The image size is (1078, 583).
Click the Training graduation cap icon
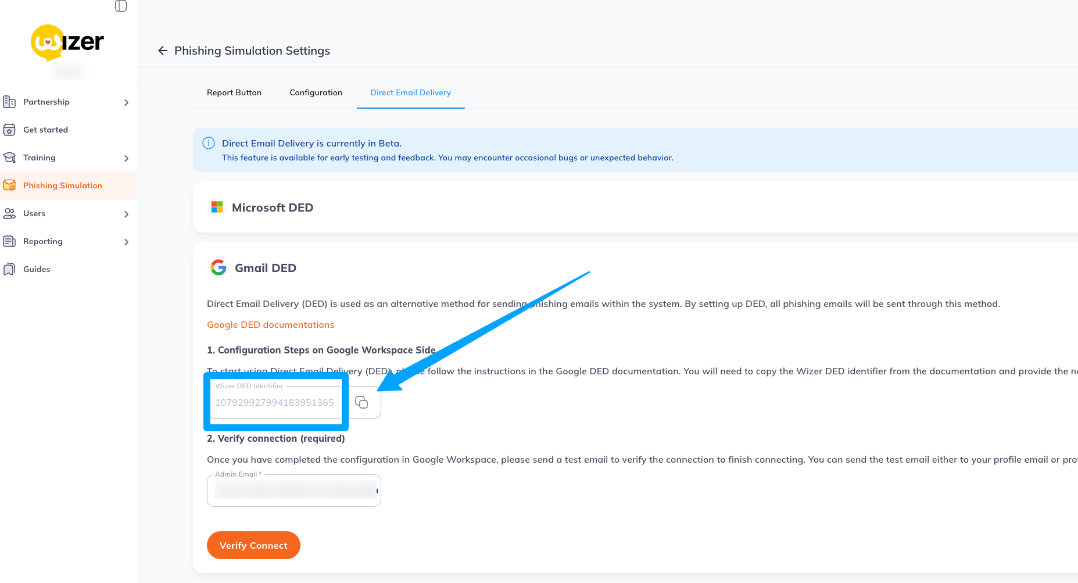9,158
